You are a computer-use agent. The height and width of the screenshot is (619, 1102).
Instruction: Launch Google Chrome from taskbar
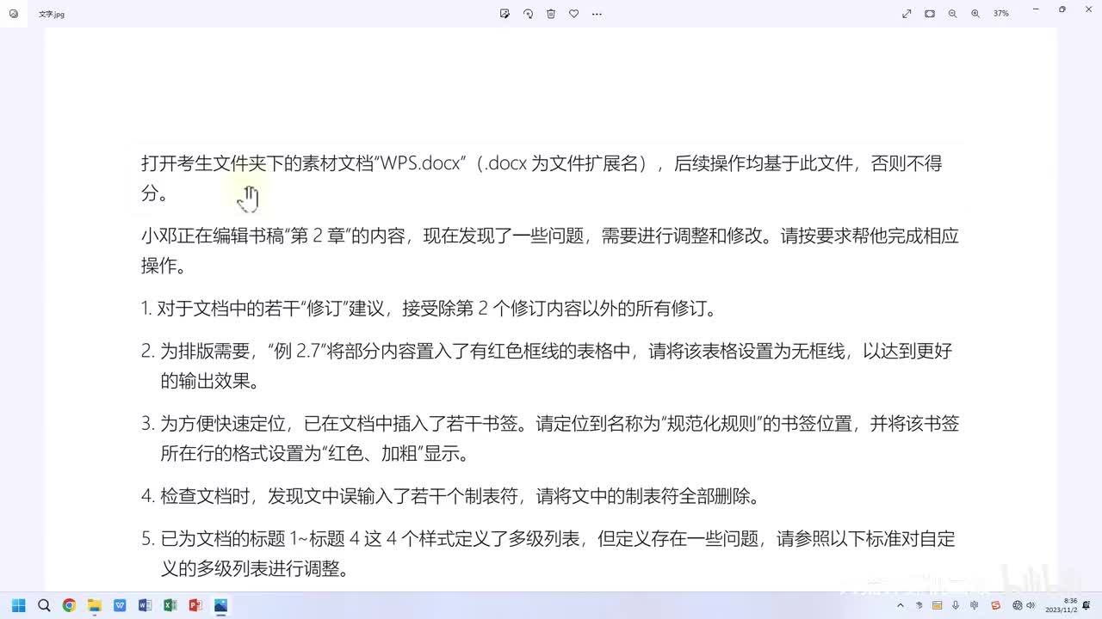(x=69, y=605)
